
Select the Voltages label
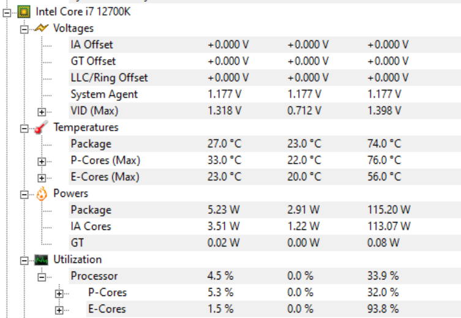pyautogui.click(x=73, y=28)
